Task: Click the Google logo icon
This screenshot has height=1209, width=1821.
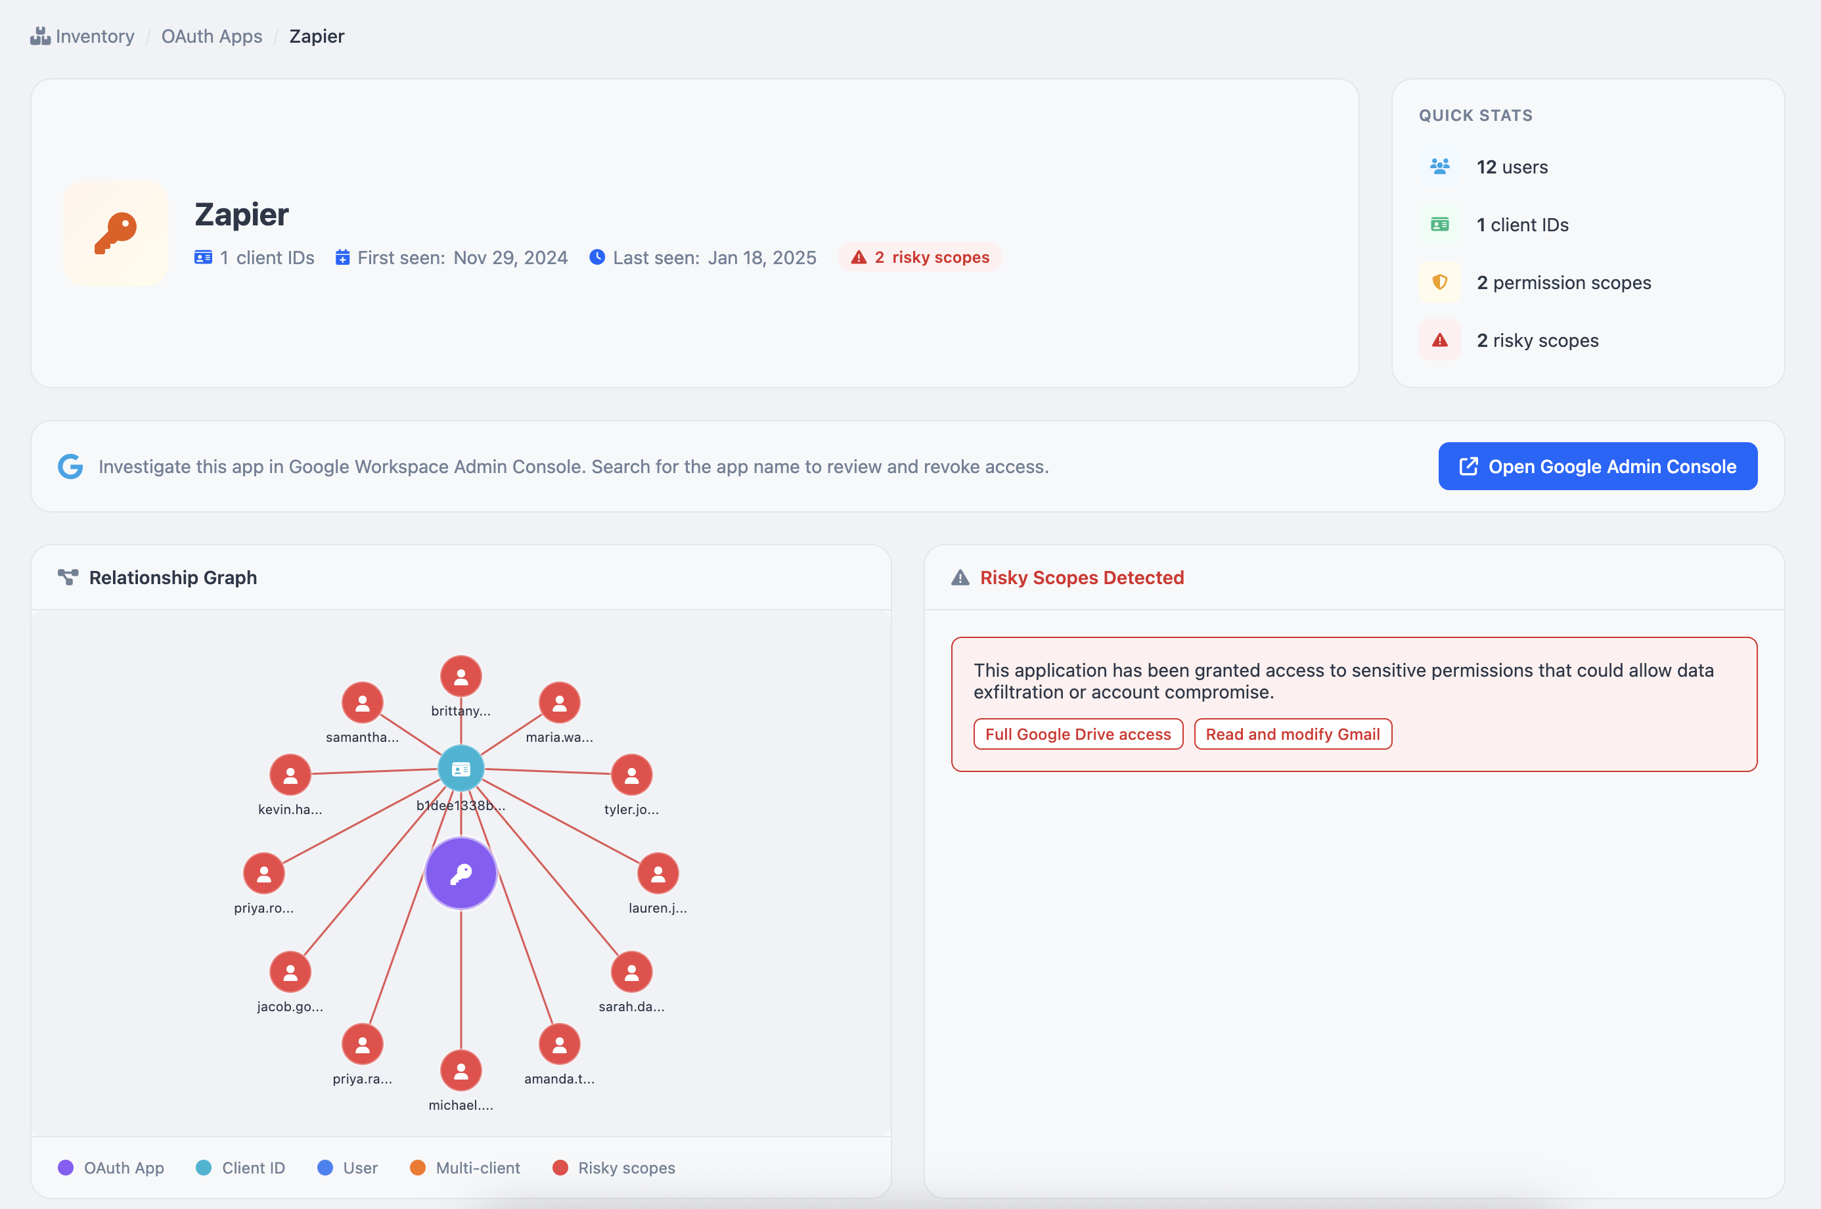Action: coord(70,466)
